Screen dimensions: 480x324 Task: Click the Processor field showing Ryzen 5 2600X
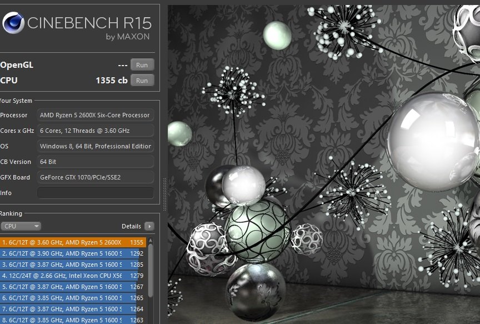96,115
